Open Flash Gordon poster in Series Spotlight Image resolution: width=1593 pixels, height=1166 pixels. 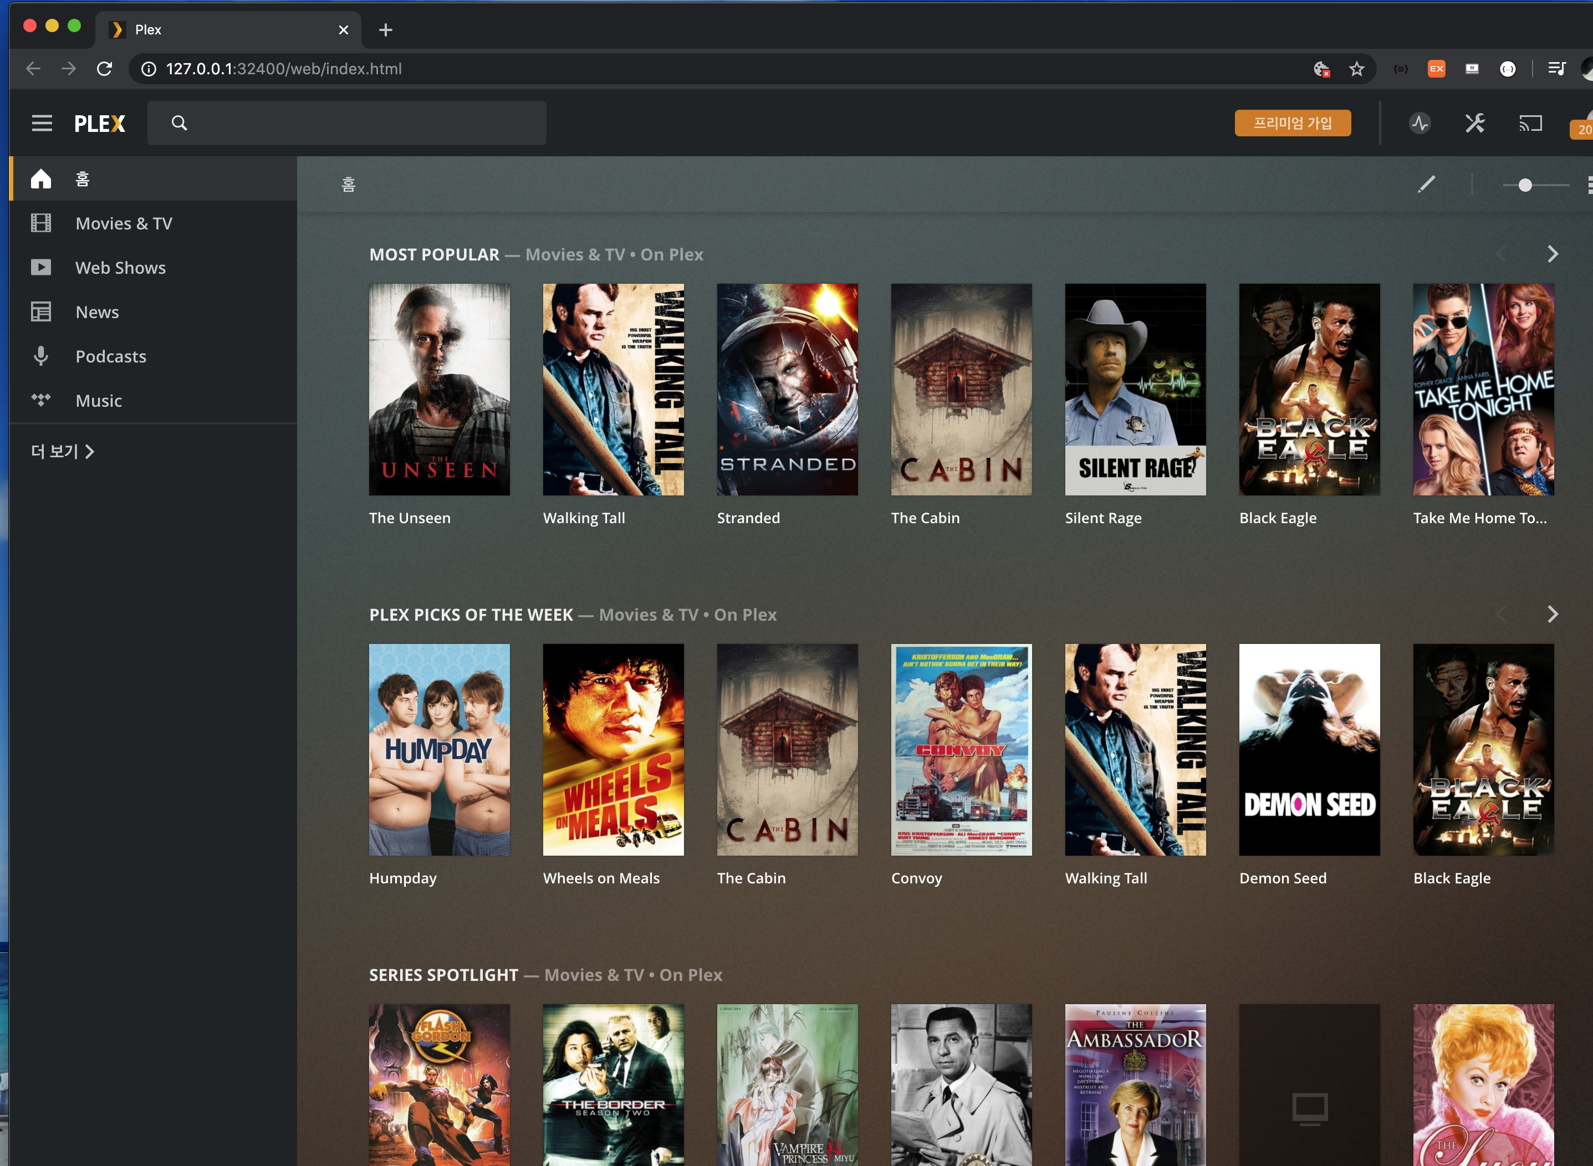pos(439,1085)
